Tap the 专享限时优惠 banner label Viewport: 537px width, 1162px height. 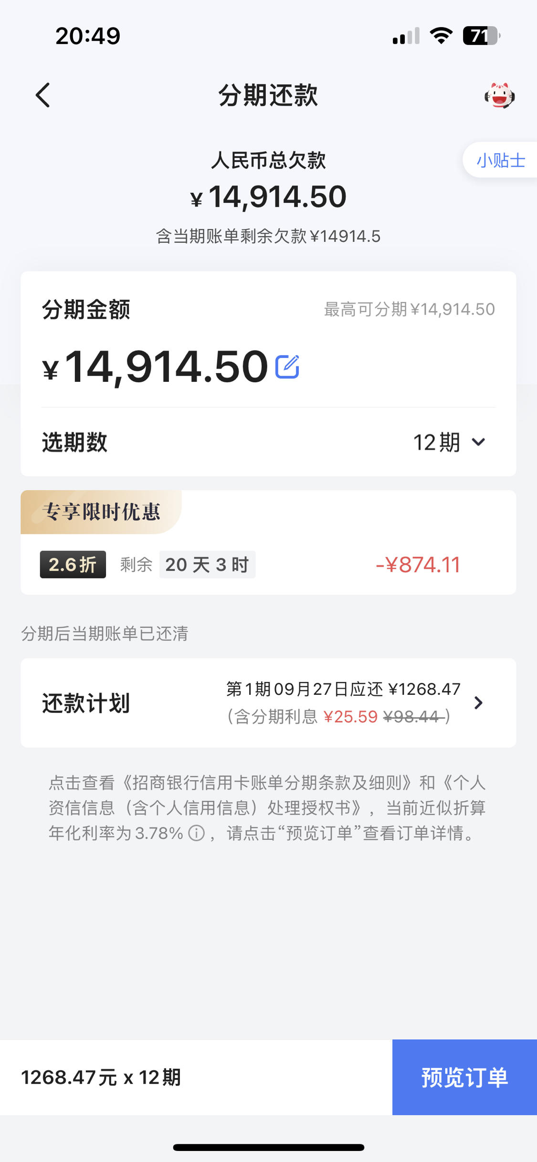click(101, 512)
